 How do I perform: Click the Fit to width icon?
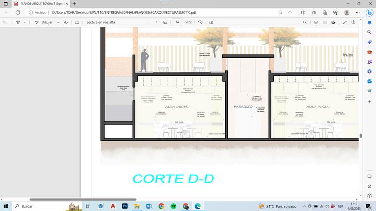165,22
